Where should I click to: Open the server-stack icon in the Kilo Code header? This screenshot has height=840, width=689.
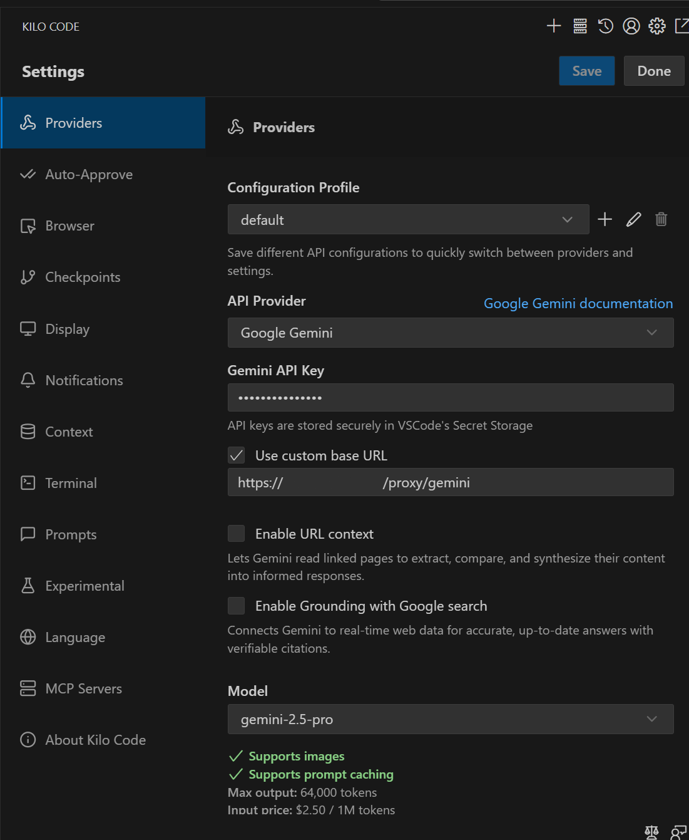coord(580,26)
